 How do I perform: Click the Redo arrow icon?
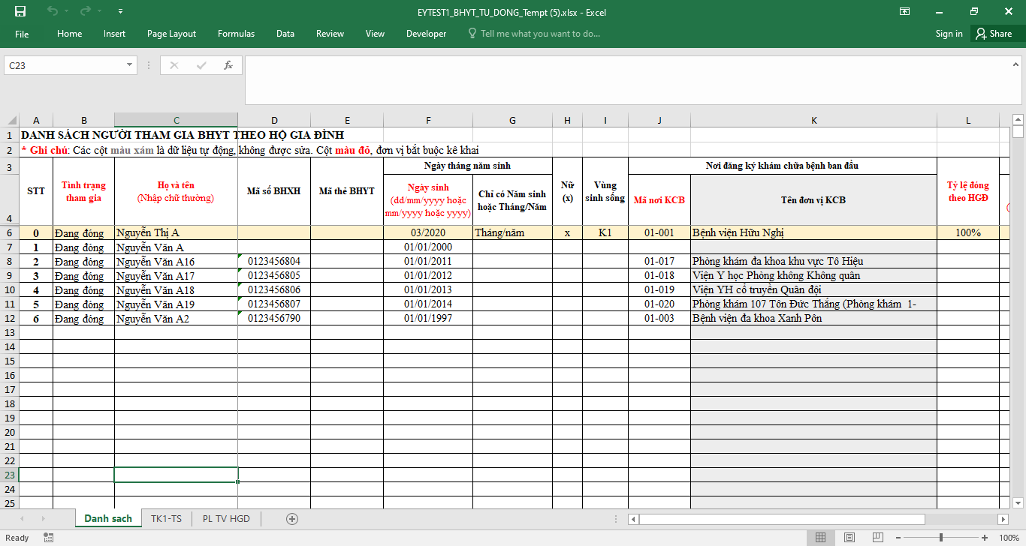point(85,11)
